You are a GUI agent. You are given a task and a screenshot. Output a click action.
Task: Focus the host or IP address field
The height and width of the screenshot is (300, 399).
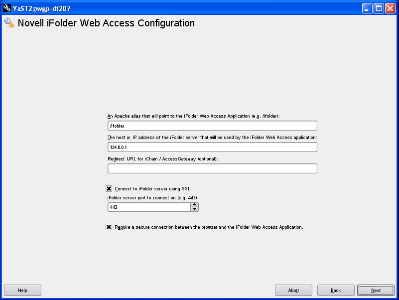click(212, 147)
